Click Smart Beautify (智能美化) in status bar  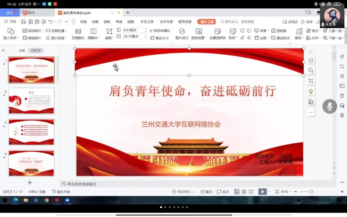tap(183, 192)
